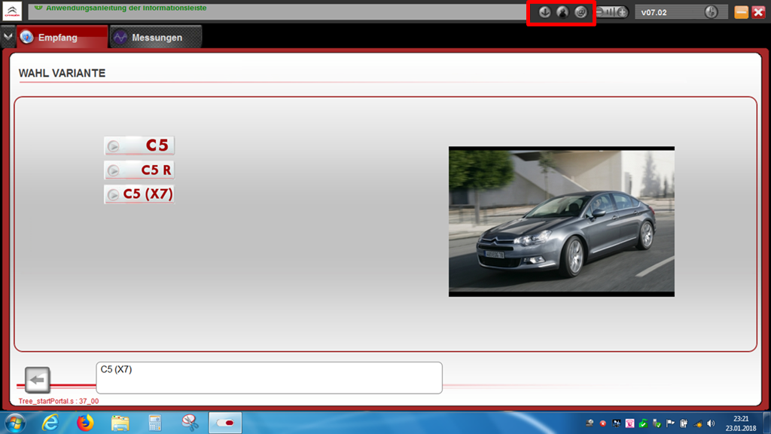
Task: Close the application with the red X
Action: point(758,12)
